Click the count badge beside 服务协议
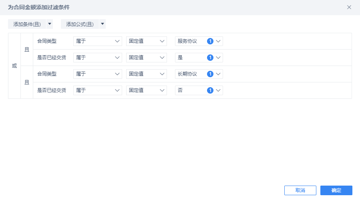Screen dimensions: 360x198 pyautogui.click(x=210, y=41)
